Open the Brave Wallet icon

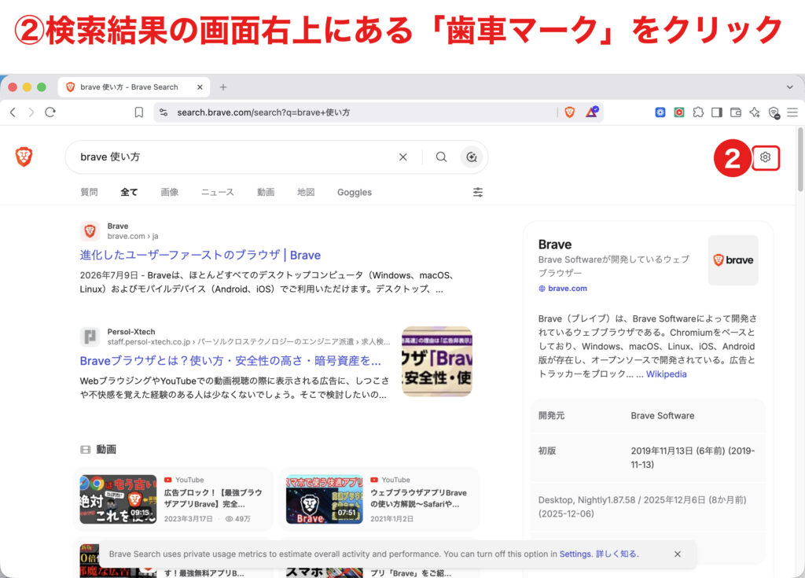coord(736,112)
